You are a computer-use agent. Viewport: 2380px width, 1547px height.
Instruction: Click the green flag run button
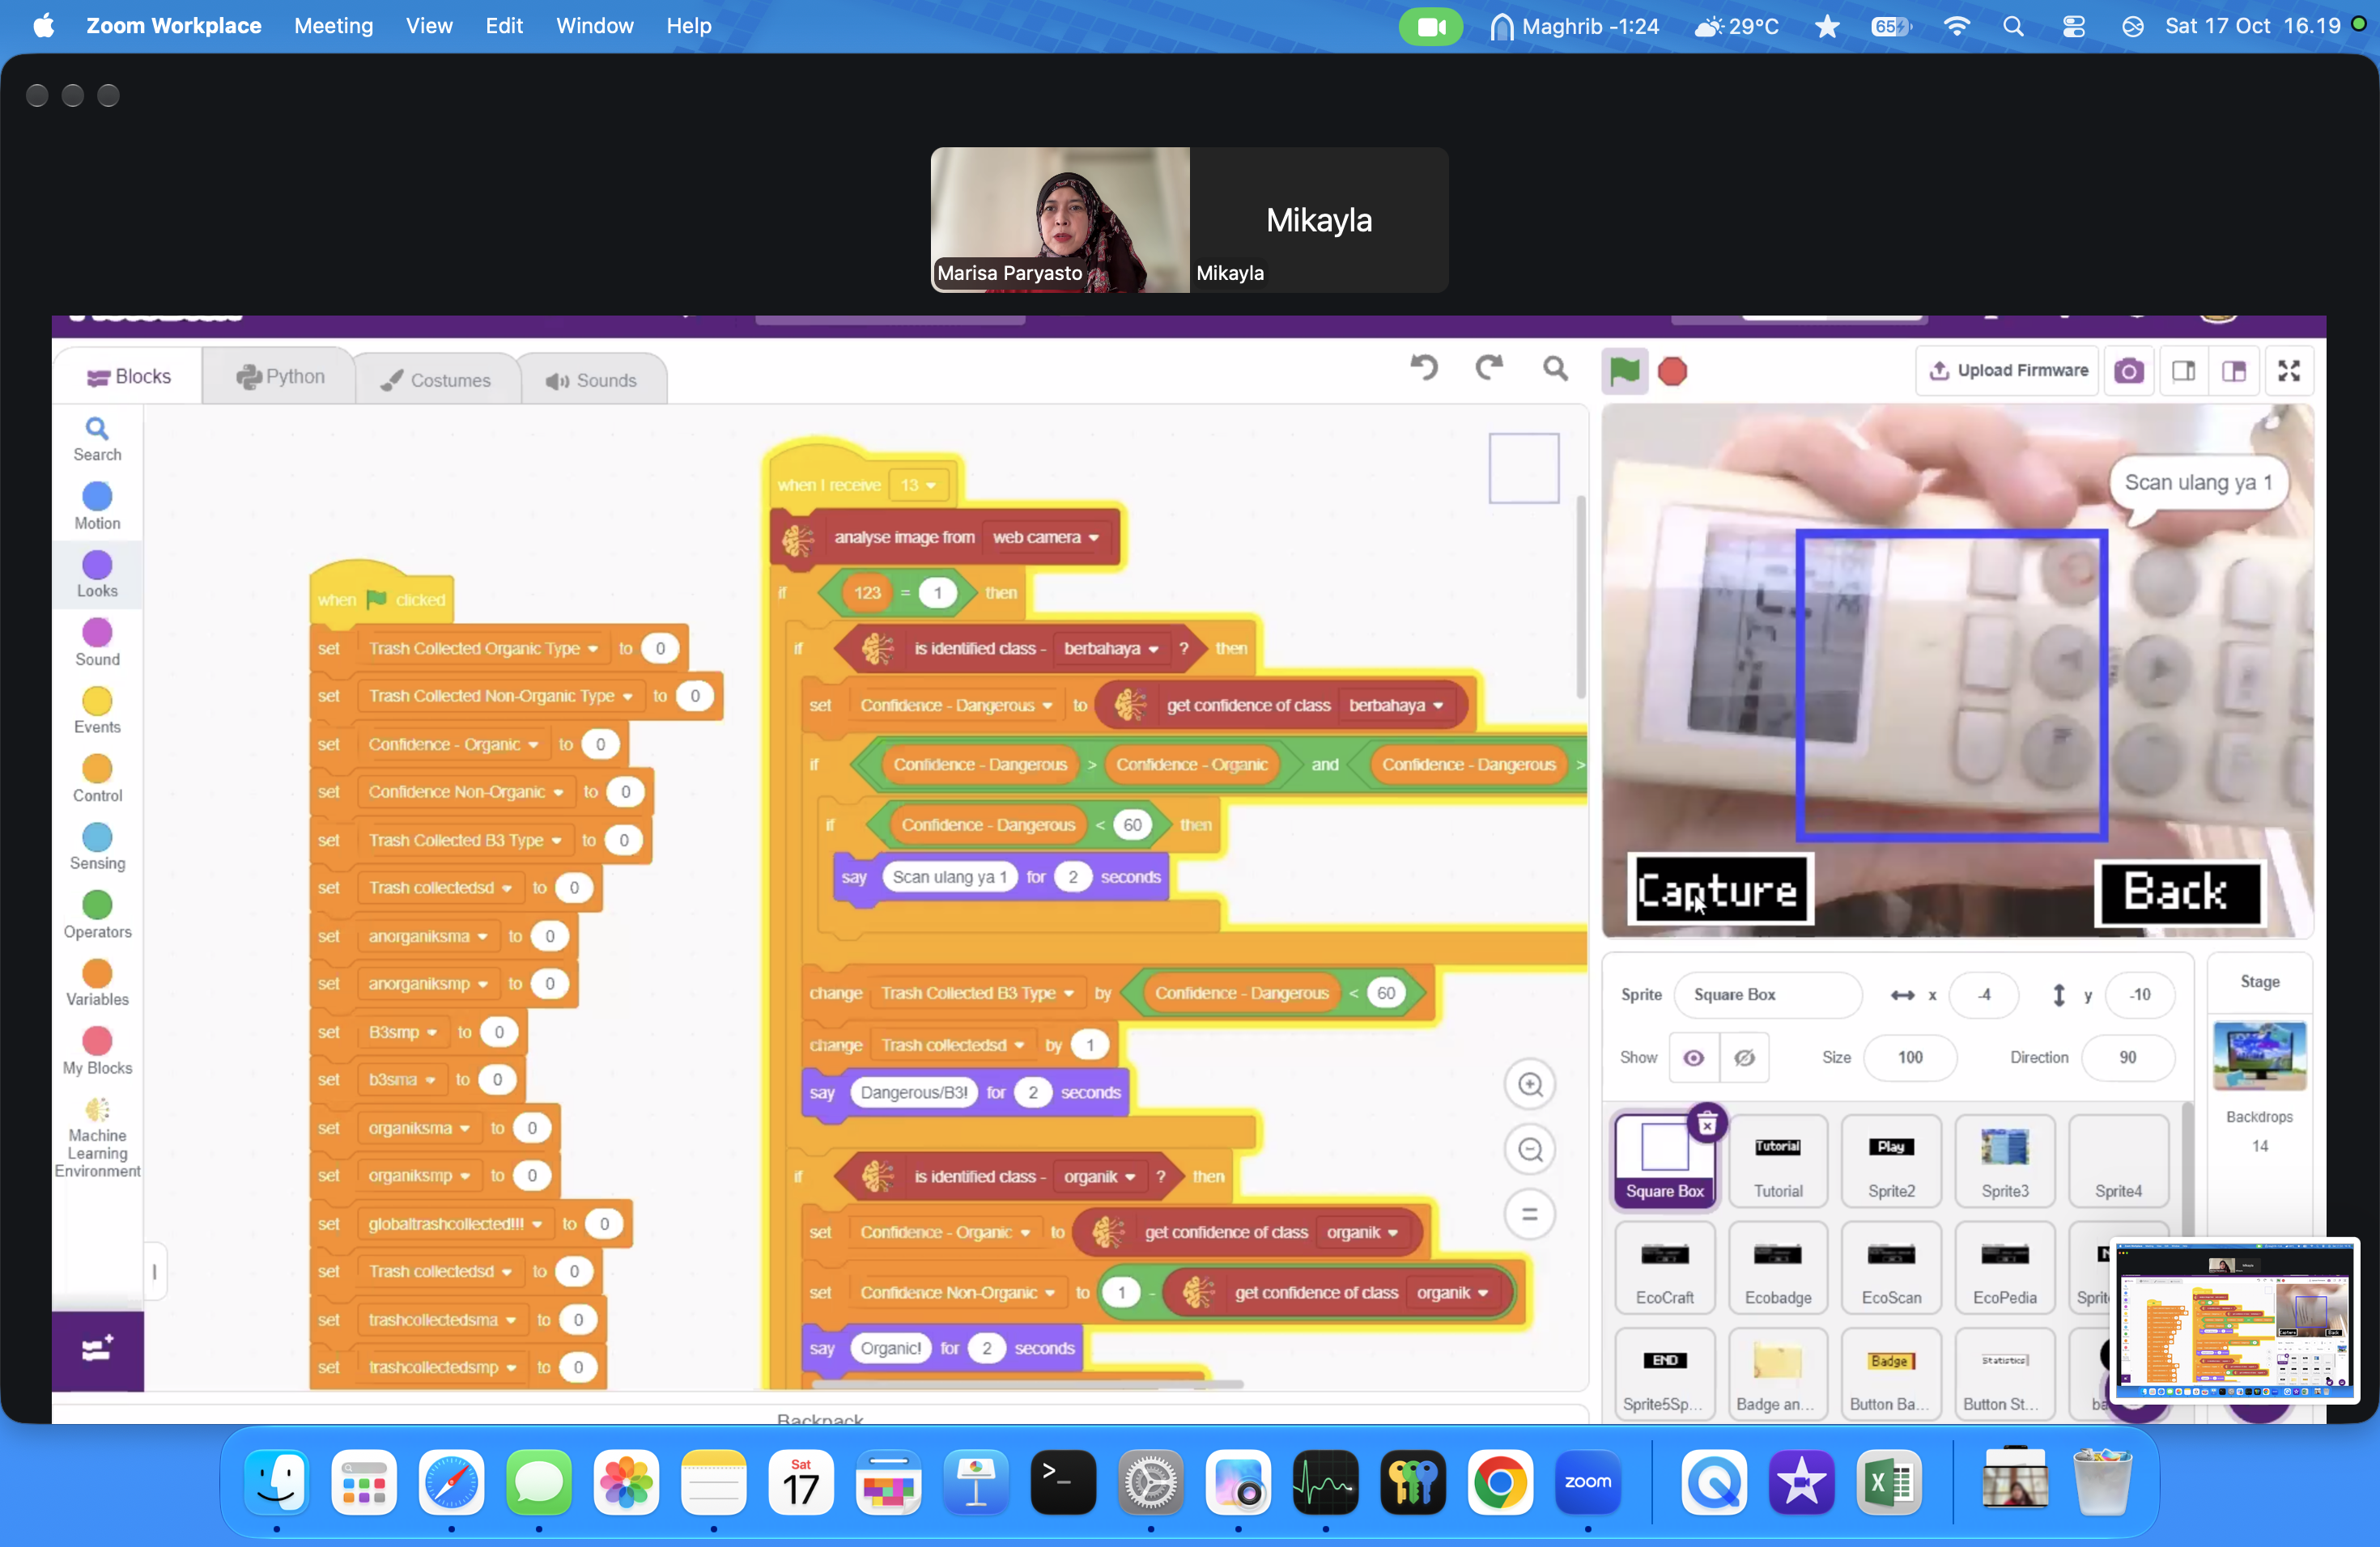(1624, 371)
